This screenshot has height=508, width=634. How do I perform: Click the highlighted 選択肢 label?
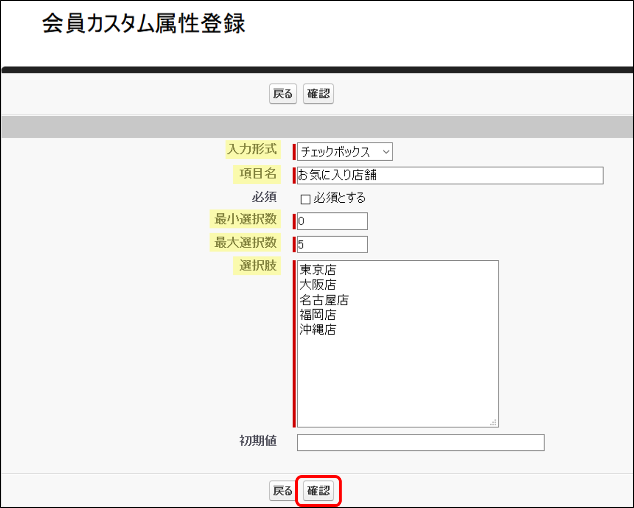click(x=257, y=266)
